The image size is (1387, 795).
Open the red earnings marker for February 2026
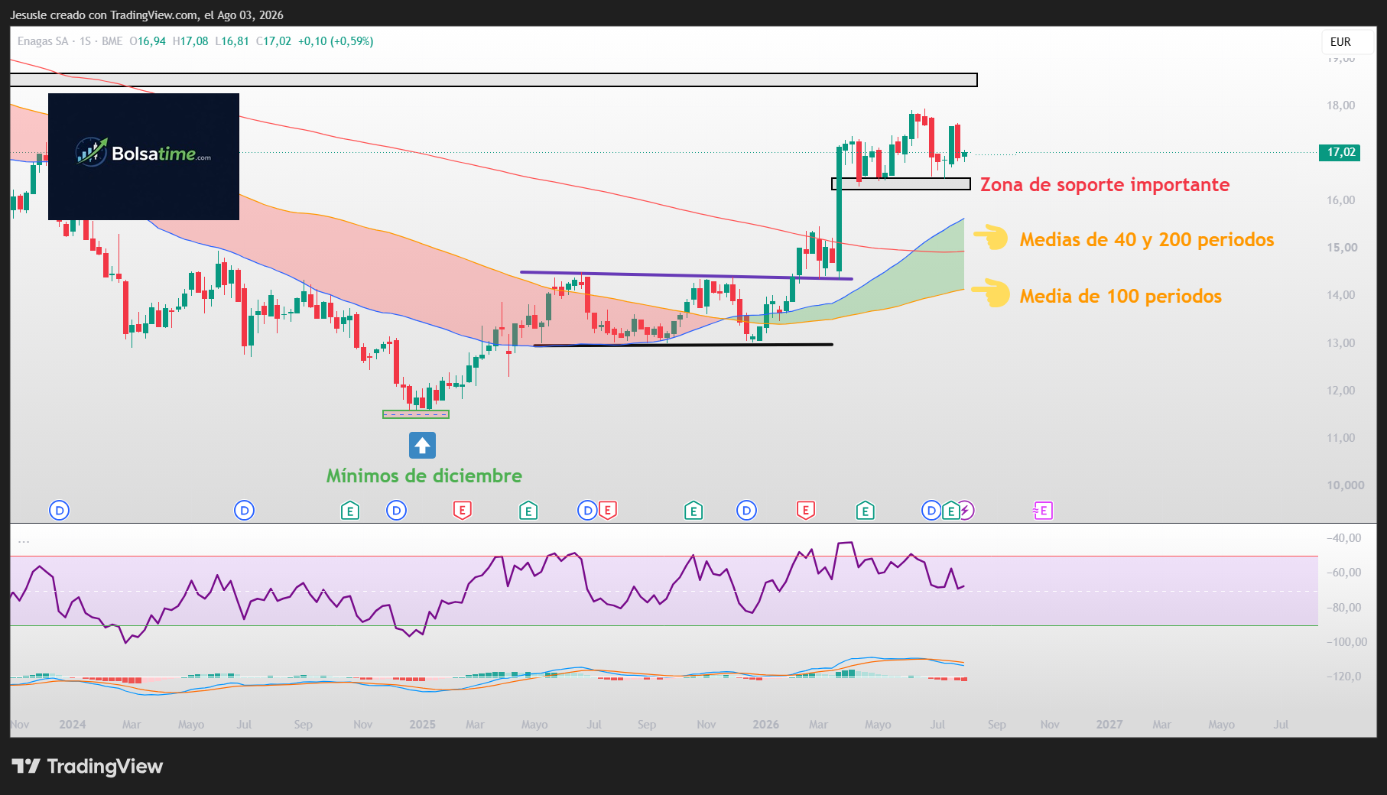[x=805, y=511]
